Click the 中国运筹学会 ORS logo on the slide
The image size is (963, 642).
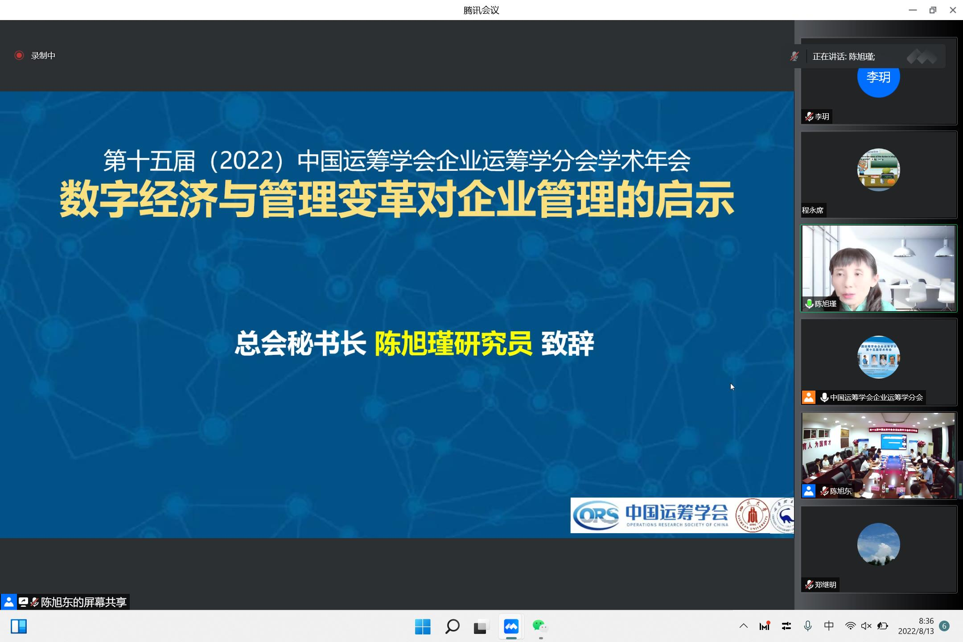651,515
